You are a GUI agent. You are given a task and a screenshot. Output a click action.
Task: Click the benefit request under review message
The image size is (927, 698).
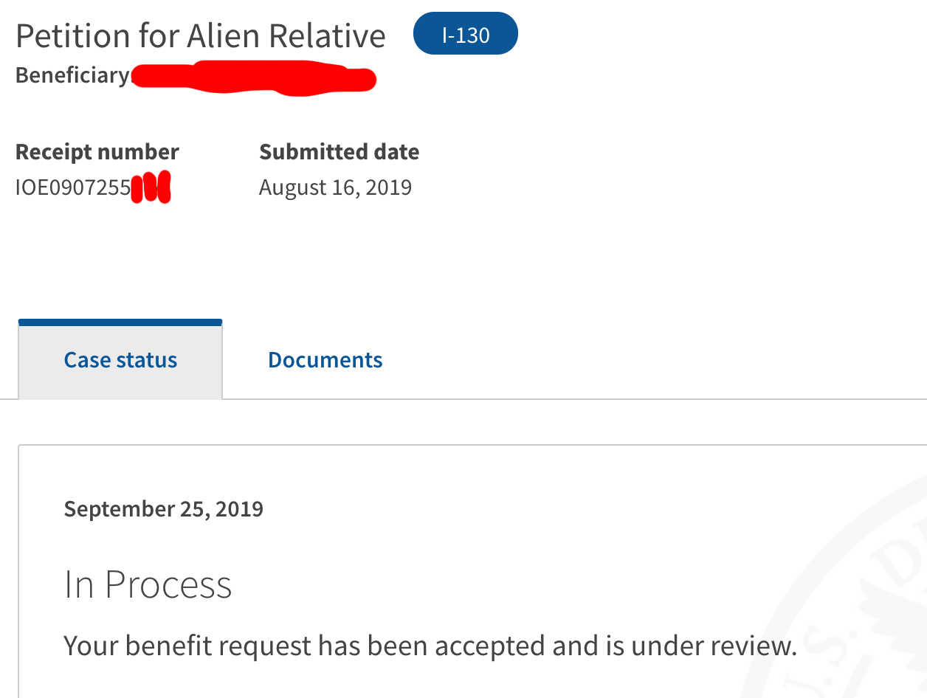point(430,646)
